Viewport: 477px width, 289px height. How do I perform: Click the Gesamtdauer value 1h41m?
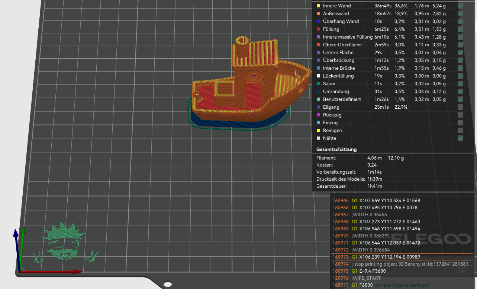(x=375, y=186)
